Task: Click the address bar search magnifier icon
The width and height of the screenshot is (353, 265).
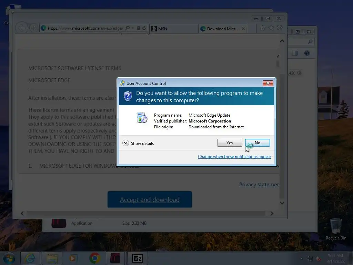Action: click(x=128, y=28)
